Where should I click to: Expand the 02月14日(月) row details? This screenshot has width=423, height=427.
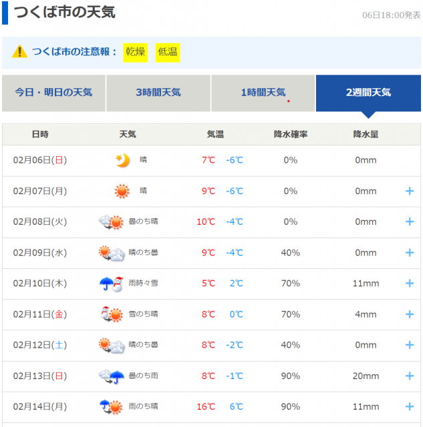[410, 406]
